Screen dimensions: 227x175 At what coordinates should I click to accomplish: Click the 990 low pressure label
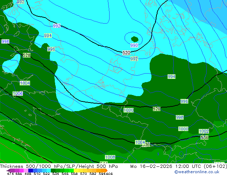click(x=134, y=45)
